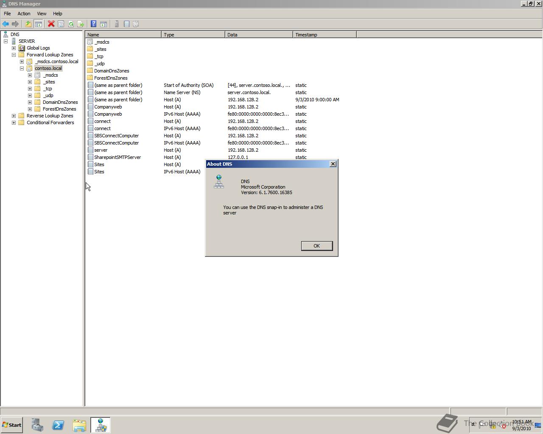Click the Export List toolbar icon
Screen dimensions: 543x434
81,24
